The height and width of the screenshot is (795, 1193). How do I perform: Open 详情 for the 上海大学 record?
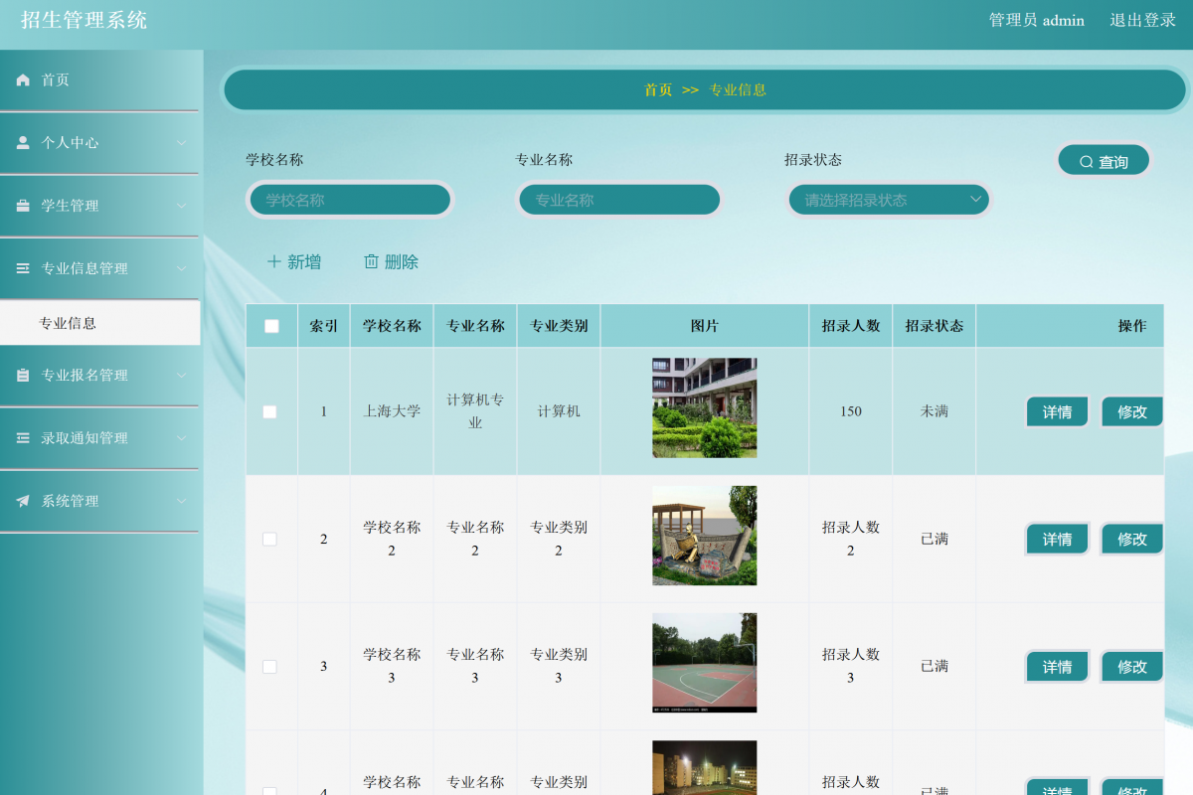(1057, 410)
